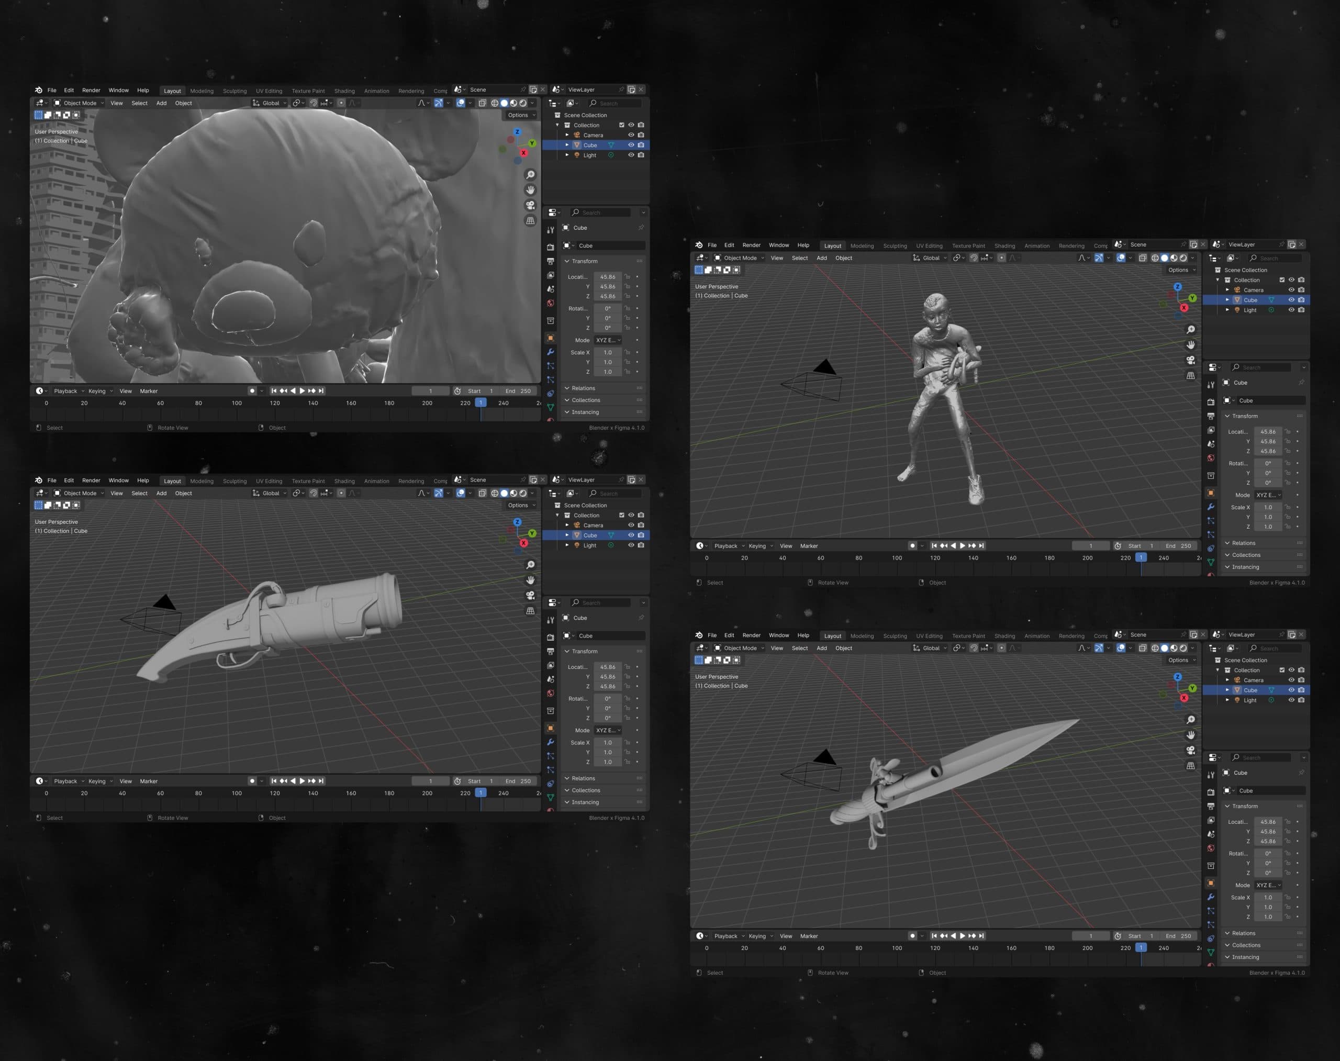
Task: Toggle X-ray icon in bear-head window header
Action: [482, 103]
